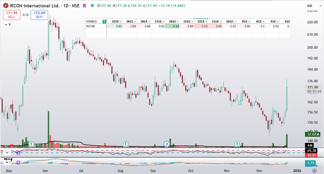Select the 2.86 cell under 1812
Image resolution: width=324 pixels, height=174 pixels.
[x=144, y=26]
